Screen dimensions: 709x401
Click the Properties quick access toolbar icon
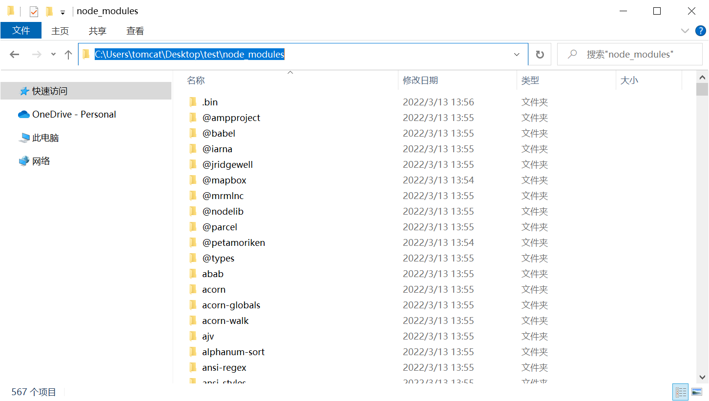click(x=34, y=11)
